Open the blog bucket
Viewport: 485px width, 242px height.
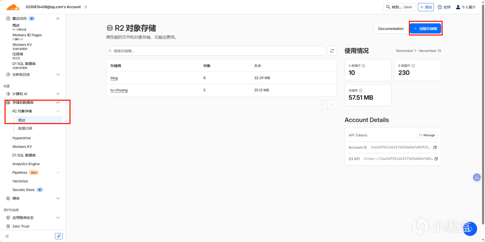(114, 78)
